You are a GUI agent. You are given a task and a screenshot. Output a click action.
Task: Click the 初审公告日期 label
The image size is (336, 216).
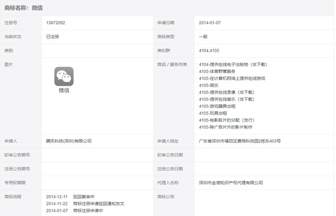pyautogui.click(x=170, y=155)
